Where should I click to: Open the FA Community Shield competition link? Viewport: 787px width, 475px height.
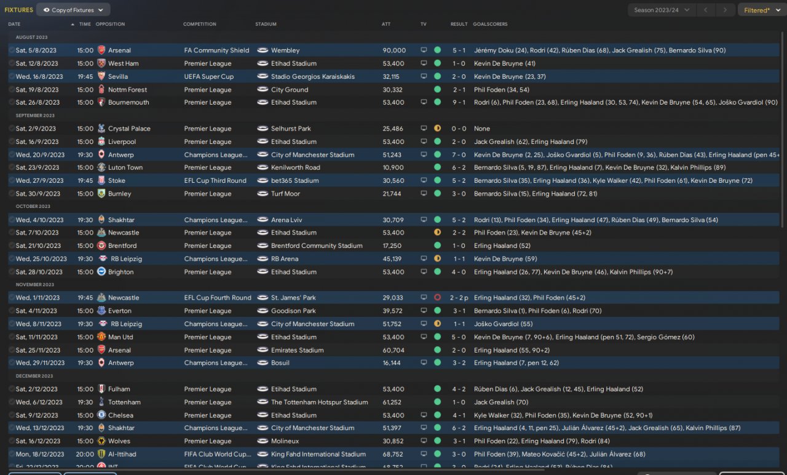tap(218, 50)
